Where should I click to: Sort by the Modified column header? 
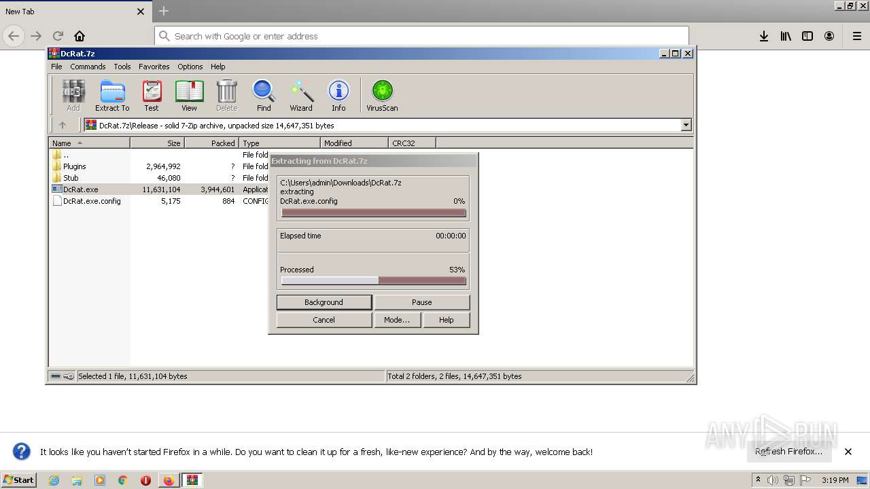coord(354,143)
